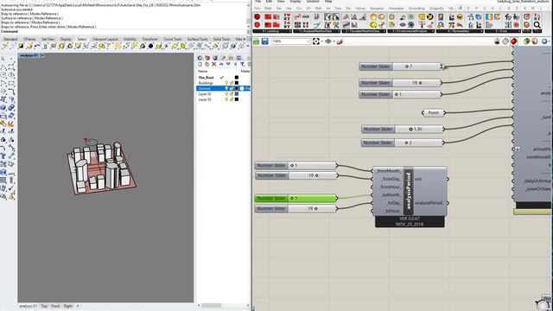Move layer down with blue down arrow
The height and width of the screenshot is (311, 553).
(228, 64)
